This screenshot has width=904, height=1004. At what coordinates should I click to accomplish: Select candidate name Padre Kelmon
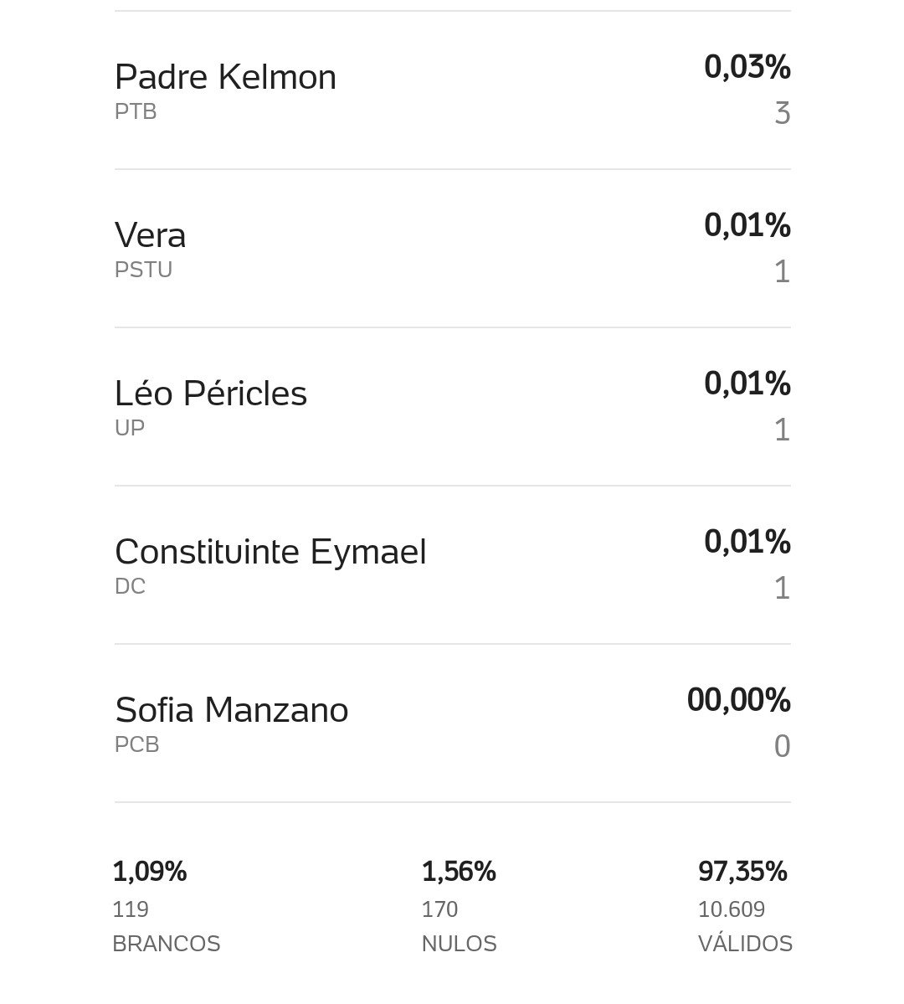225,77
